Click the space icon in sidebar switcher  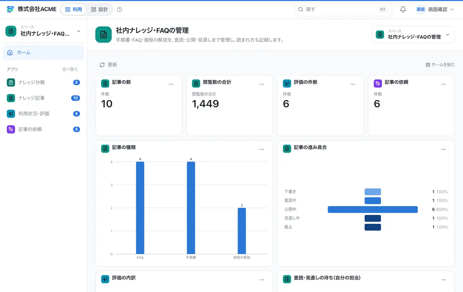click(11, 31)
